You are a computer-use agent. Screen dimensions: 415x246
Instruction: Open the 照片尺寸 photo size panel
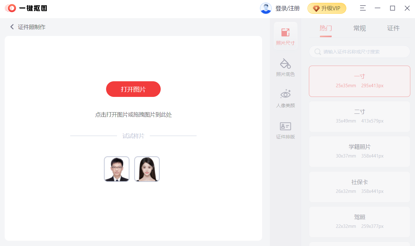click(x=286, y=36)
